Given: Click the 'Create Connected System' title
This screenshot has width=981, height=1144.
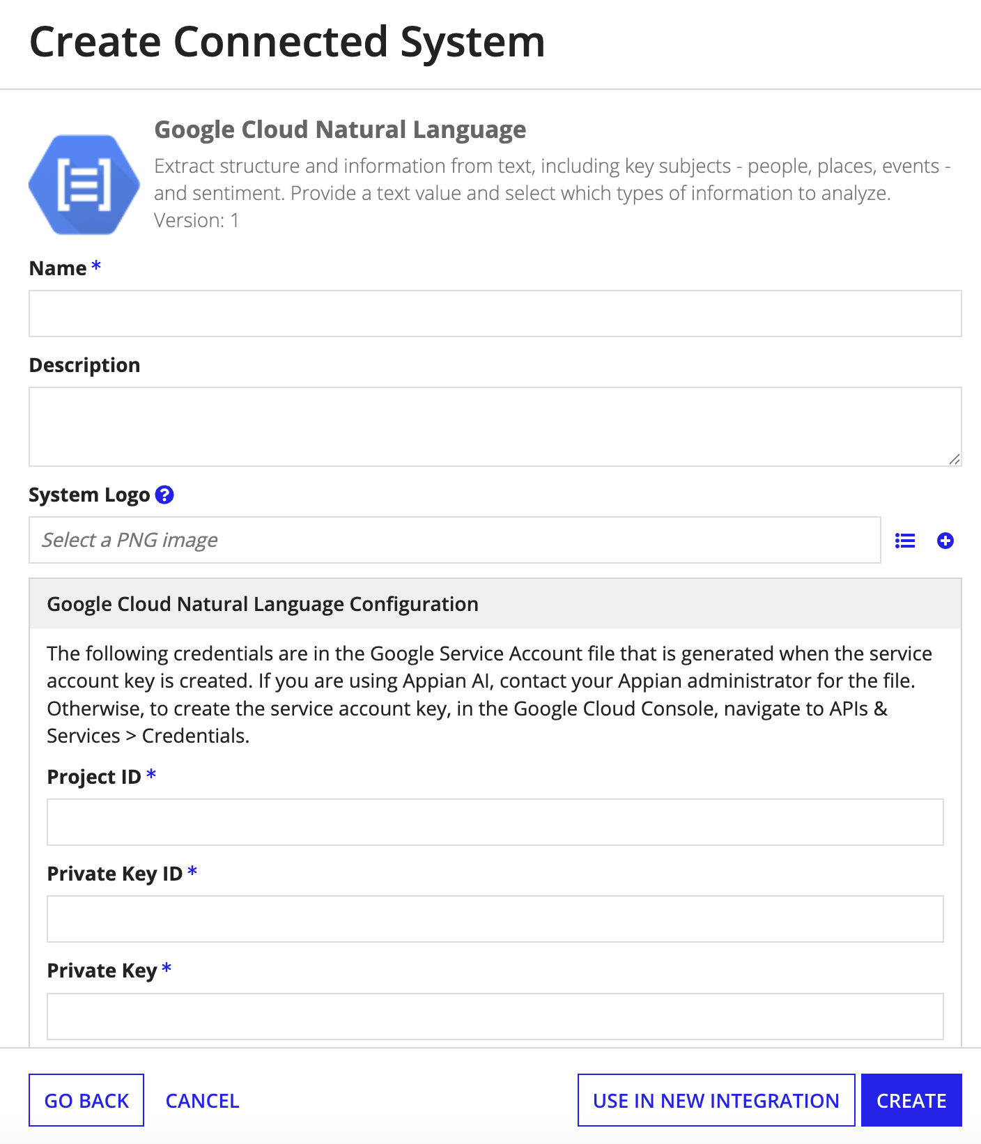Looking at the screenshot, I should coord(287,42).
